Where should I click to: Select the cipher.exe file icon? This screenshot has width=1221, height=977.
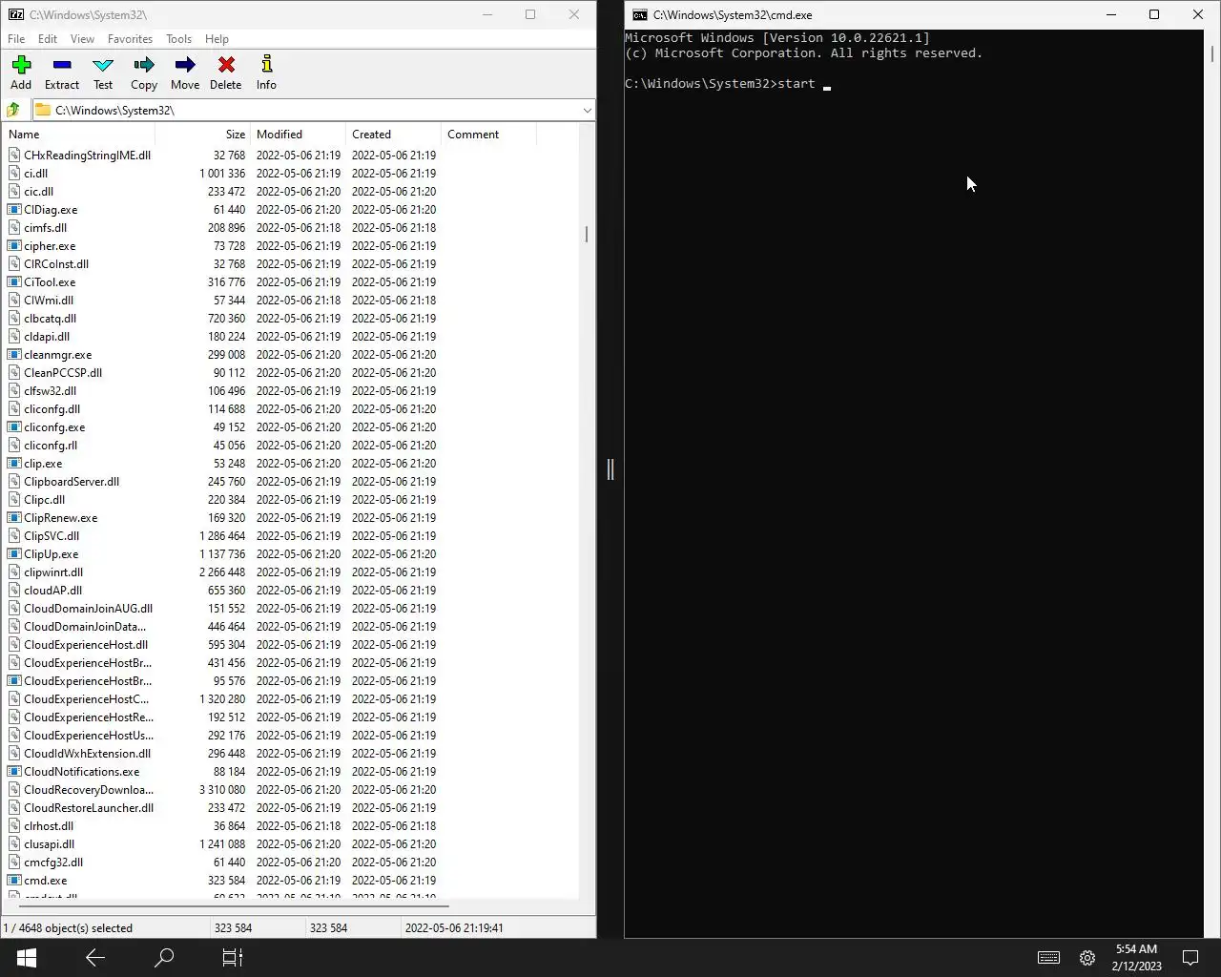(14, 246)
